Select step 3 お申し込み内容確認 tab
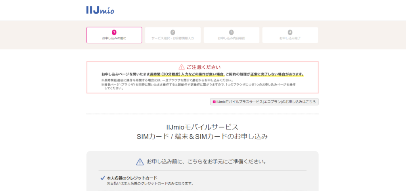Screen dimensions: 406x191 point(232,35)
